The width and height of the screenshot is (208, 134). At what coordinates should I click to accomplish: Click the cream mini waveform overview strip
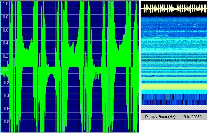tap(174, 8)
